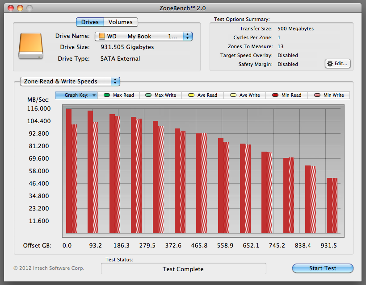This screenshot has height=285, width=366.
Task: Open test options with Edit button
Action: (x=338, y=64)
